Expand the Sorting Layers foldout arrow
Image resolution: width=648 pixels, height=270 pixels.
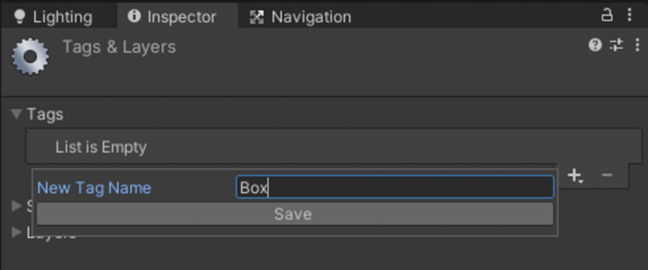pos(17,205)
